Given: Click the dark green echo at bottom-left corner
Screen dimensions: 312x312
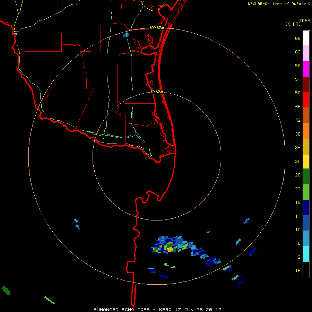Looking at the screenshot, I should pos(6,291).
